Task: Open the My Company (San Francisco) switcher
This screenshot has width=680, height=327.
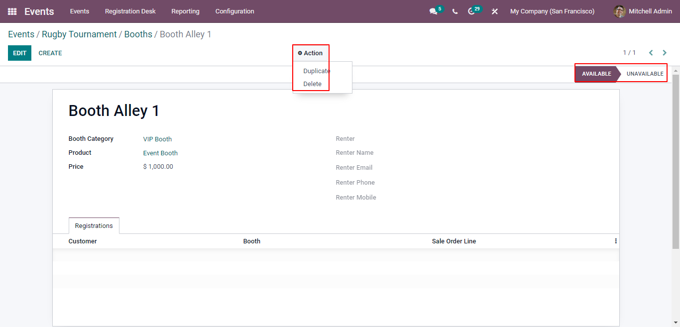Action: tap(552, 11)
